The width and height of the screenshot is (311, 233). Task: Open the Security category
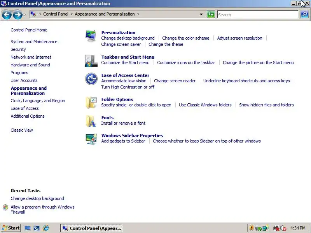[18, 49]
